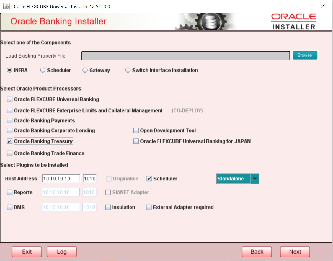The width and height of the screenshot is (333, 261).
Task: Choose Switch Interface Installation option
Action: tap(128, 70)
